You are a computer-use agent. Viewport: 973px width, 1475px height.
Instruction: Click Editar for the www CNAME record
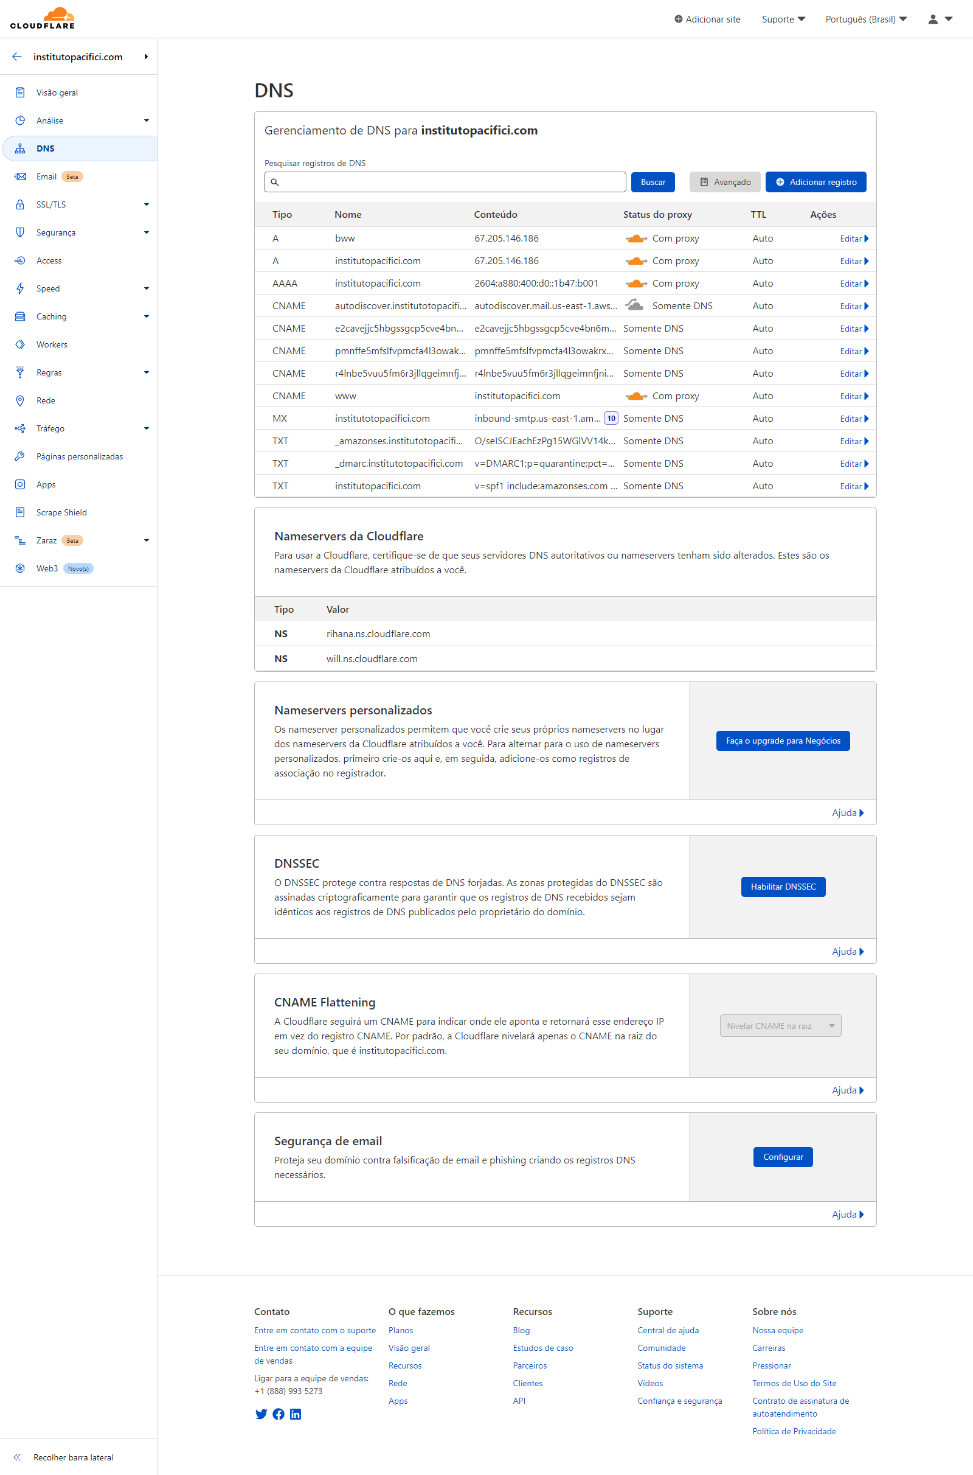[854, 396]
